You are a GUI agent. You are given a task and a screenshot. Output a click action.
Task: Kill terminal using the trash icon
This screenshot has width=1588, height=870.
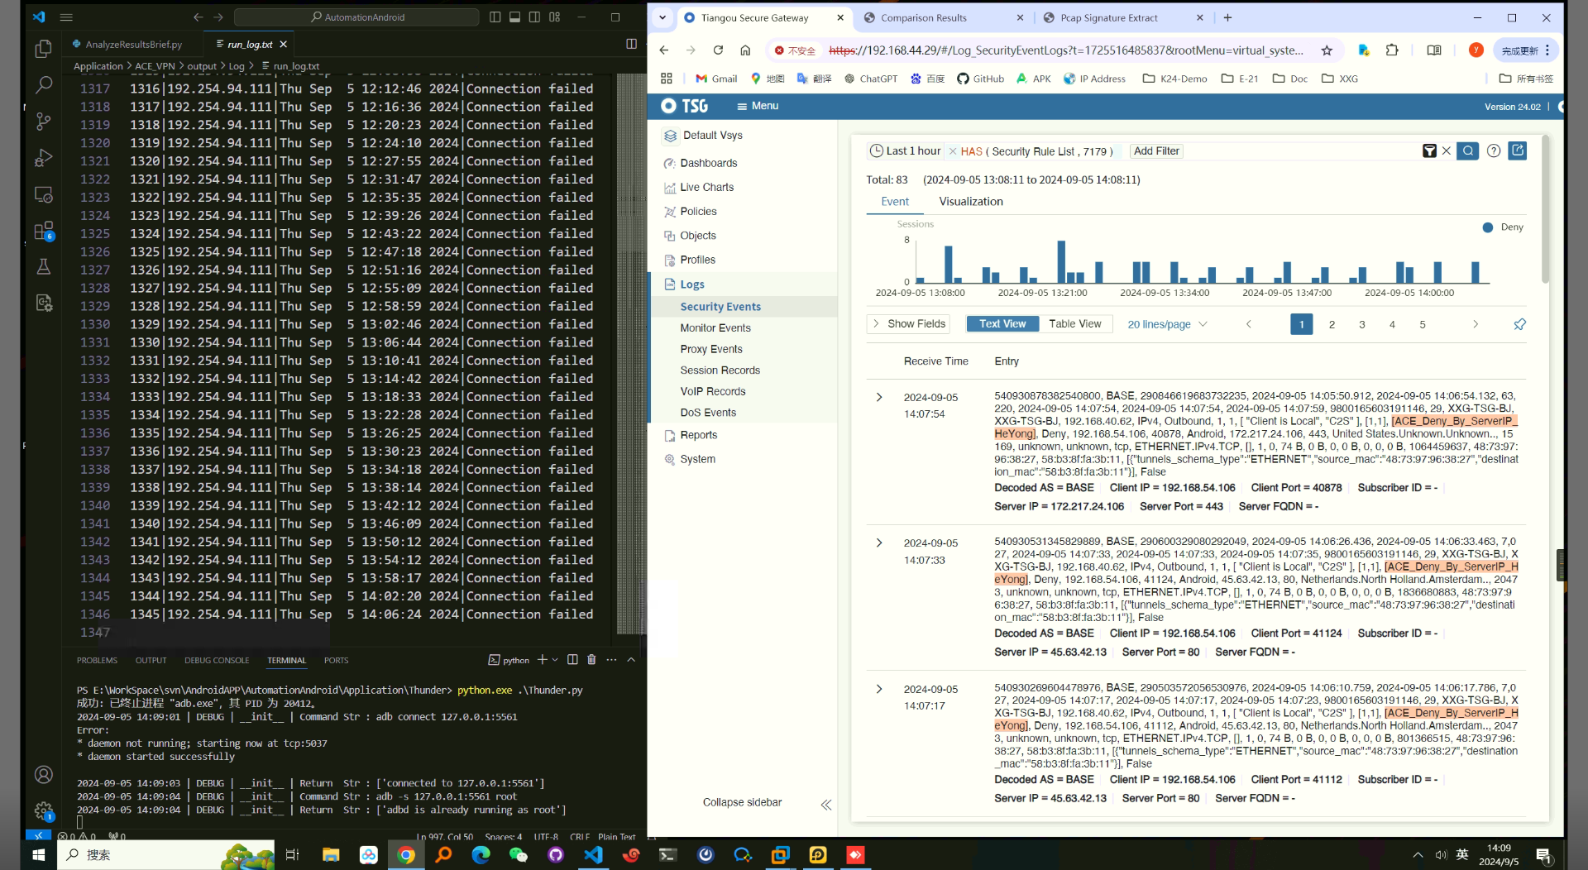(x=591, y=660)
